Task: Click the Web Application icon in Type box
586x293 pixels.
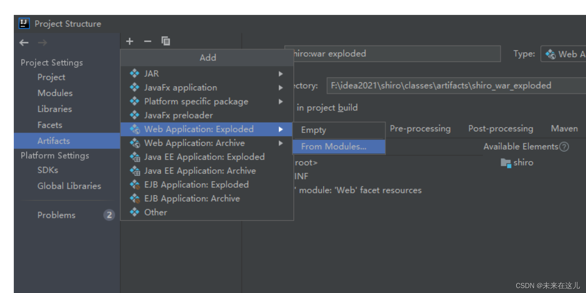Action: (x=550, y=54)
